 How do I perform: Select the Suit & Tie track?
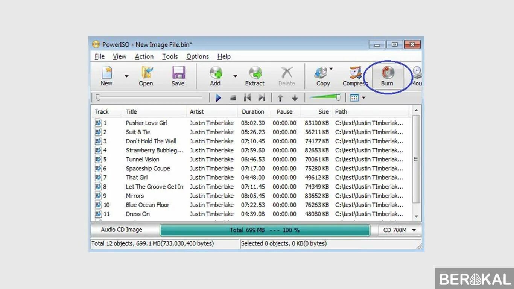(138, 132)
